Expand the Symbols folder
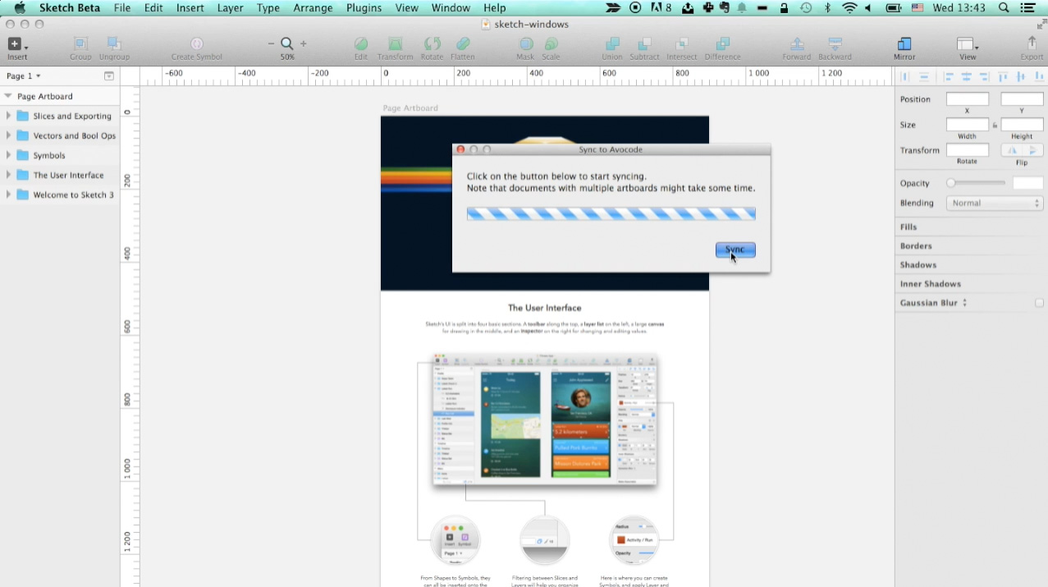1048x587 pixels. pos(8,155)
